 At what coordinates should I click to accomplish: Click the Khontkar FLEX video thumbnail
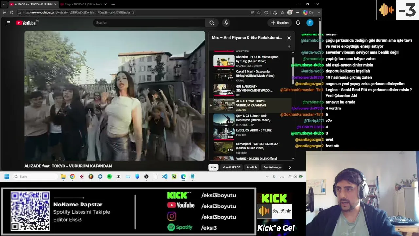224,61
